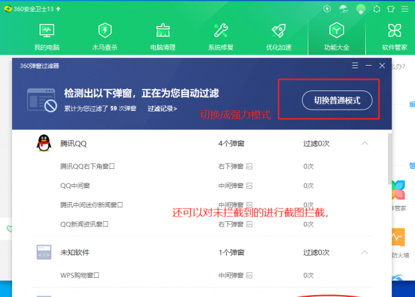Open the 弹窗过滤器 window menu icon

click(355, 65)
